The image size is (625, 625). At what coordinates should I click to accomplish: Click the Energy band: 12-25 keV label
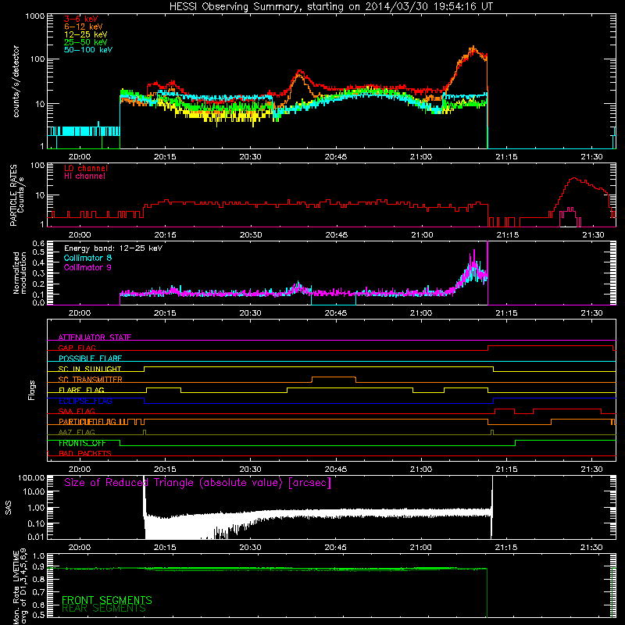113,248
